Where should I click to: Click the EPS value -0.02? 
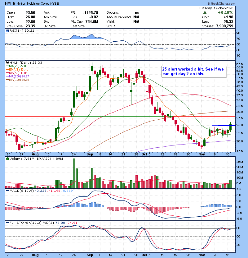94,17
